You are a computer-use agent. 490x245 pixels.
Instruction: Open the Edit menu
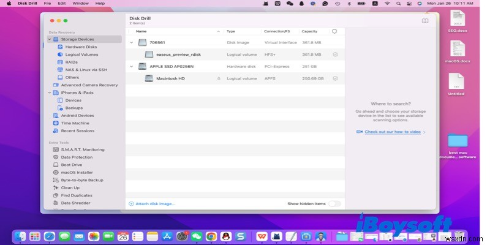pyautogui.click(x=62, y=4)
